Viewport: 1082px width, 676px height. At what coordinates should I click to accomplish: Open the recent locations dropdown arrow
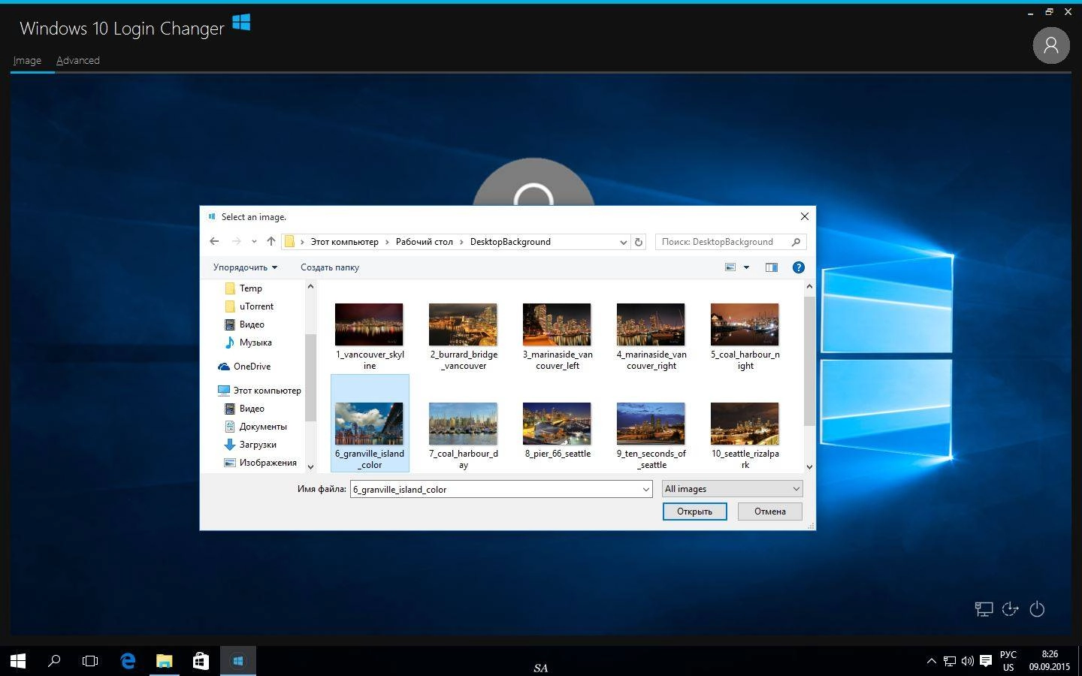click(254, 241)
